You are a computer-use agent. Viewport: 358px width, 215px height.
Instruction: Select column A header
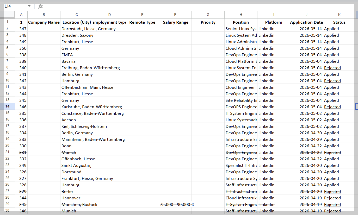[21, 15]
